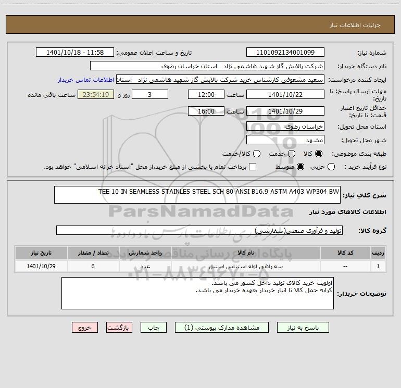Click the واحد شمارش column header
The height and width of the screenshot is (388, 401).
tap(145, 253)
